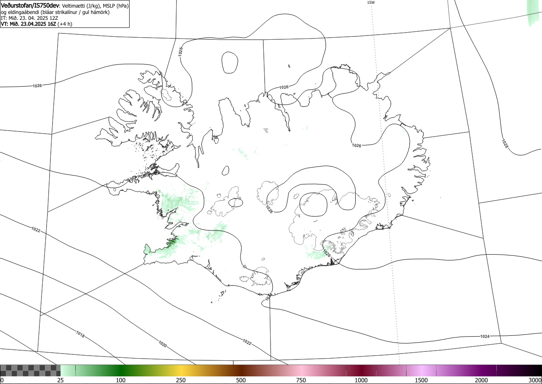
Task: Click the Veðurstofan/IS750dev title text
Action: pyautogui.click(x=30, y=5)
